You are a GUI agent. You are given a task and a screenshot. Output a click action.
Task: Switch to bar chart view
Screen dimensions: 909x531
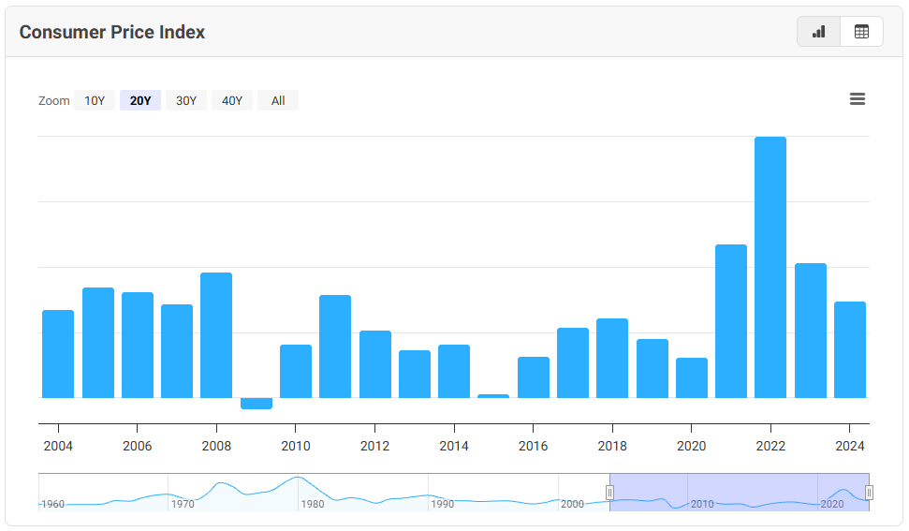coord(819,32)
